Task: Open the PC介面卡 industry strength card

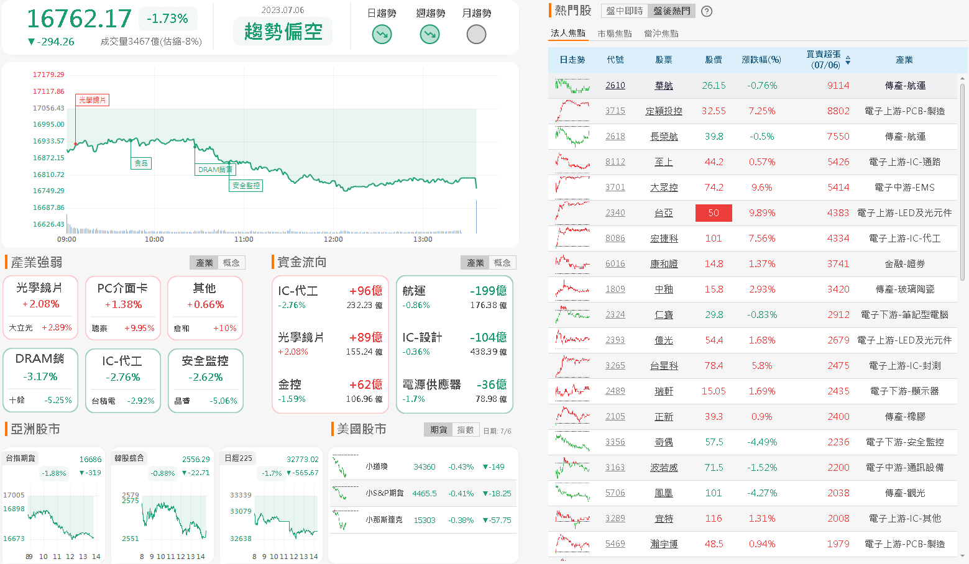Action: (123, 307)
